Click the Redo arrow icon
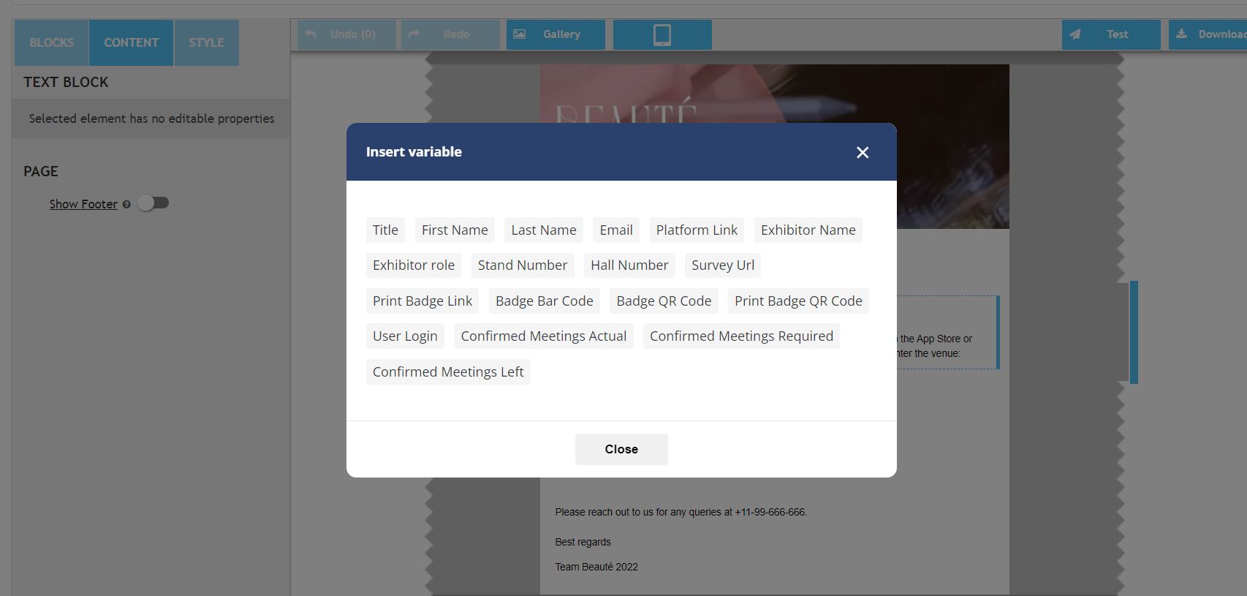Image resolution: width=1247 pixels, height=596 pixels. 414,34
